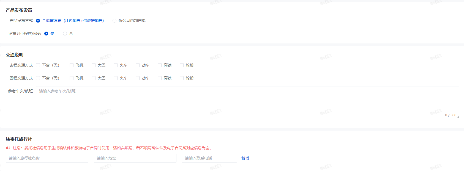The image size is (464, 171).
Task: Click the red speaker notice icon
Action: pos(8,148)
